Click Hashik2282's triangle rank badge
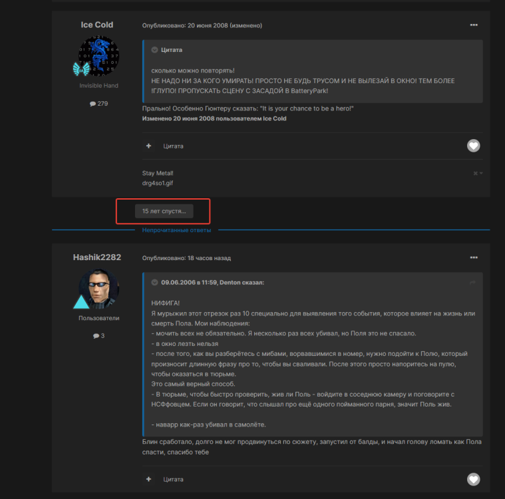505x499 pixels. click(x=81, y=303)
